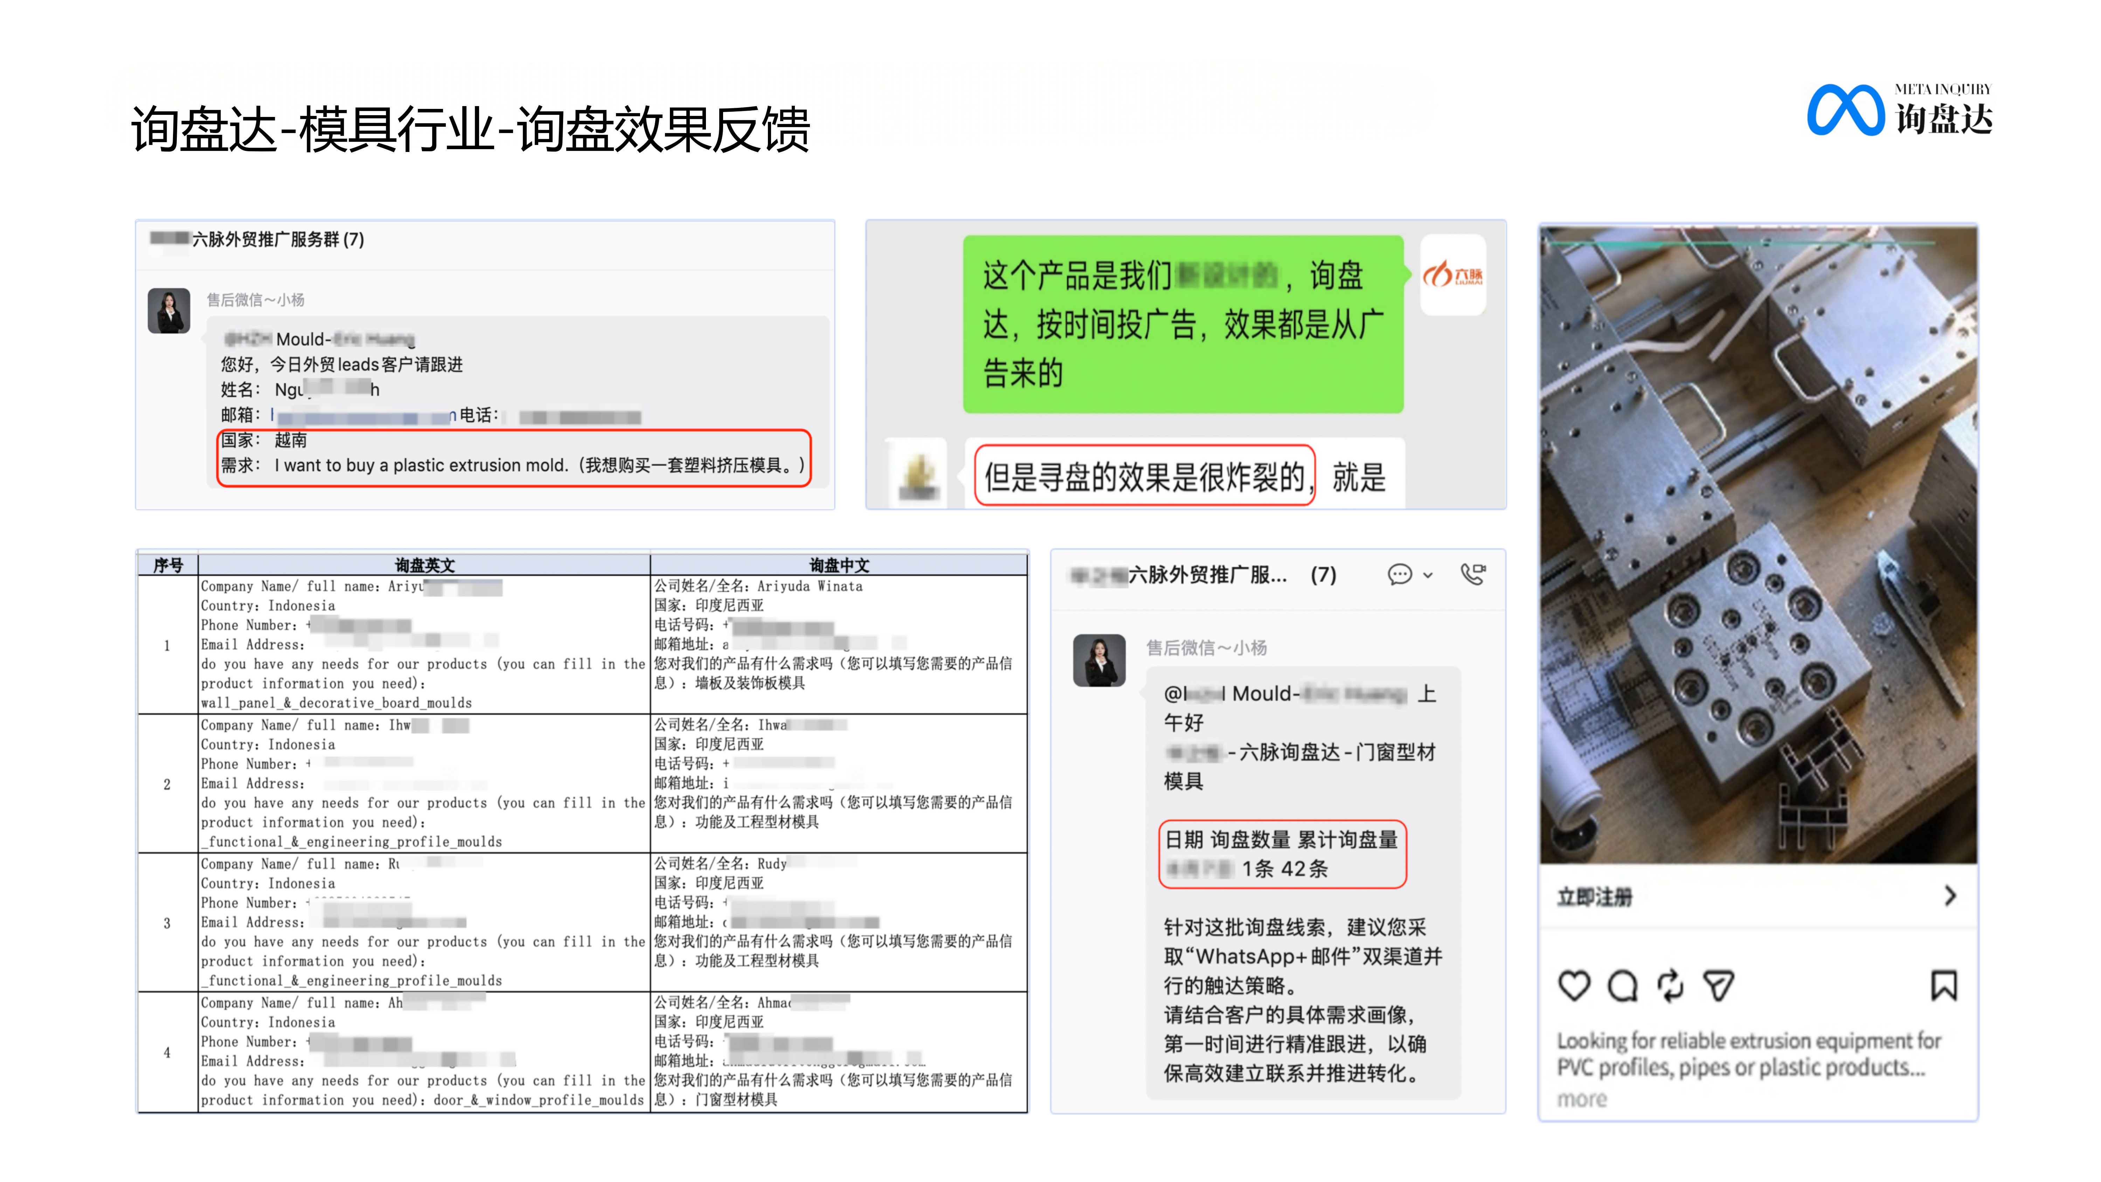Click the 'I want to buy a plastic extrusion mold' text
The height and width of the screenshot is (1182, 2101).
click(x=421, y=465)
